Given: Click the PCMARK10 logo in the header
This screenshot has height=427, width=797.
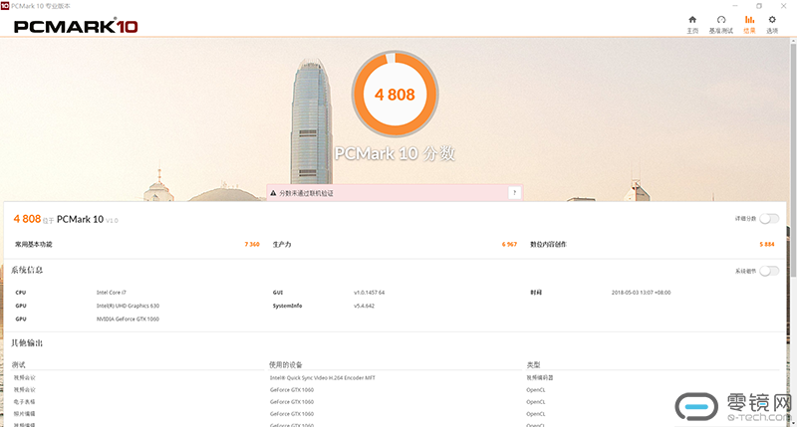Looking at the screenshot, I should pos(76,27).
